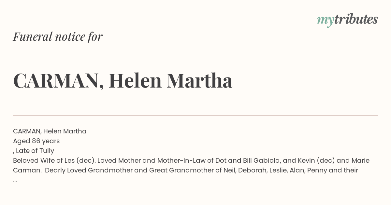Click the 'Beloved Wife of Les (dec)' sentence

click(54, 160)
